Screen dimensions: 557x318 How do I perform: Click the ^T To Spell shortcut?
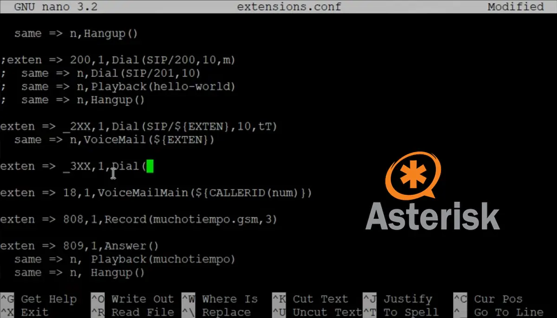coord(401,312)
